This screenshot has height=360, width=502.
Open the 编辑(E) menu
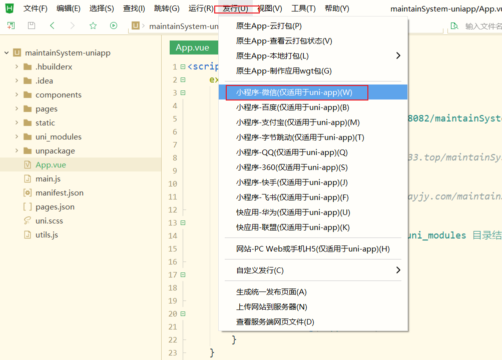[x=68, y=8]
